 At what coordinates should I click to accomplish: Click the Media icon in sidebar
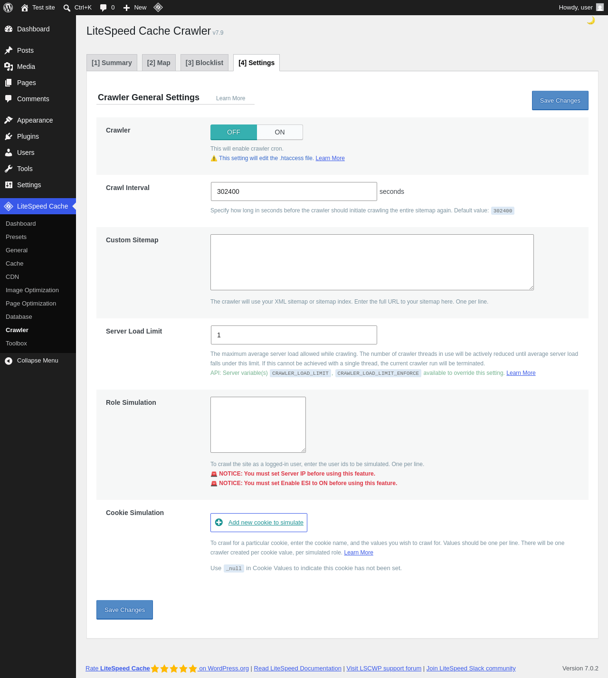coord(9,67)
